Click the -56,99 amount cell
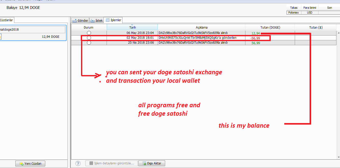Image resolution: width=340 pixels, height=168 pixels. [255, 38]
